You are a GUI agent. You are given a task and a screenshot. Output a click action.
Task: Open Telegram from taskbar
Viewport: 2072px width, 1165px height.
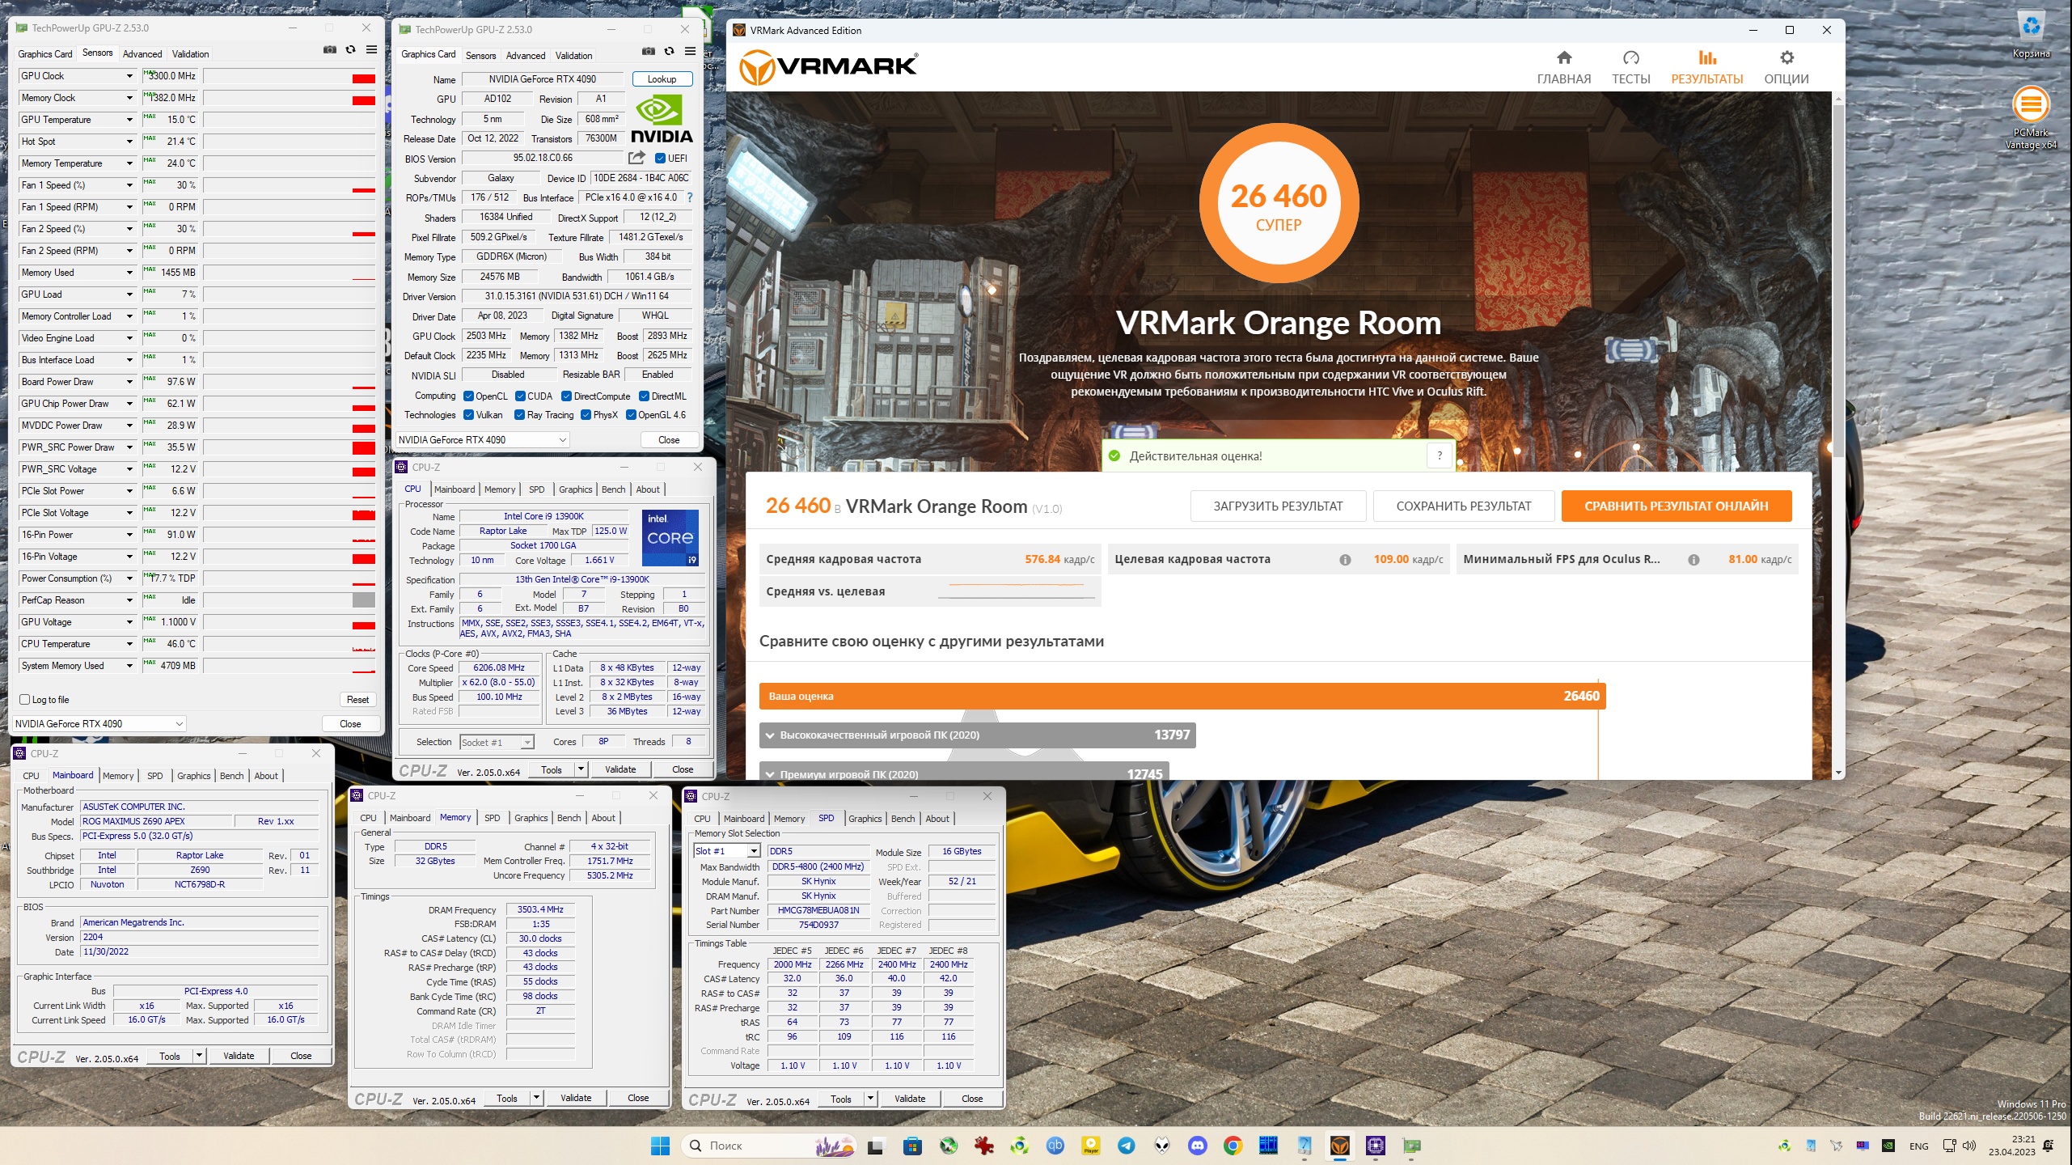(x=1127, y=1146)
